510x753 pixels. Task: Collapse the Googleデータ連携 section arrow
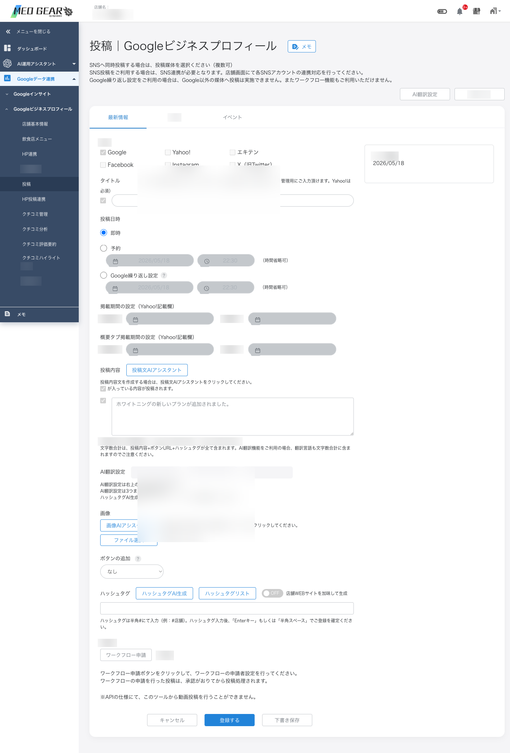[74, 79]
